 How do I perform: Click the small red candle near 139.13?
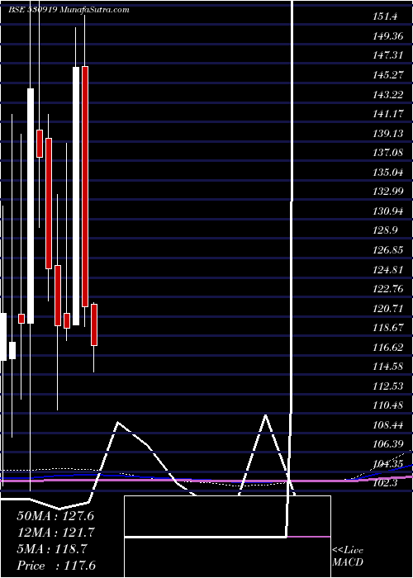click(40, 144)
